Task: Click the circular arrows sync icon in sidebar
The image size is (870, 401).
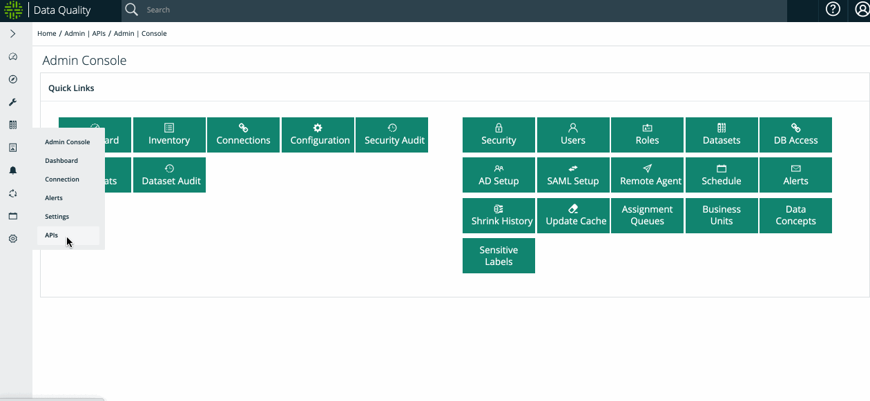Action: tap(12, 193)
